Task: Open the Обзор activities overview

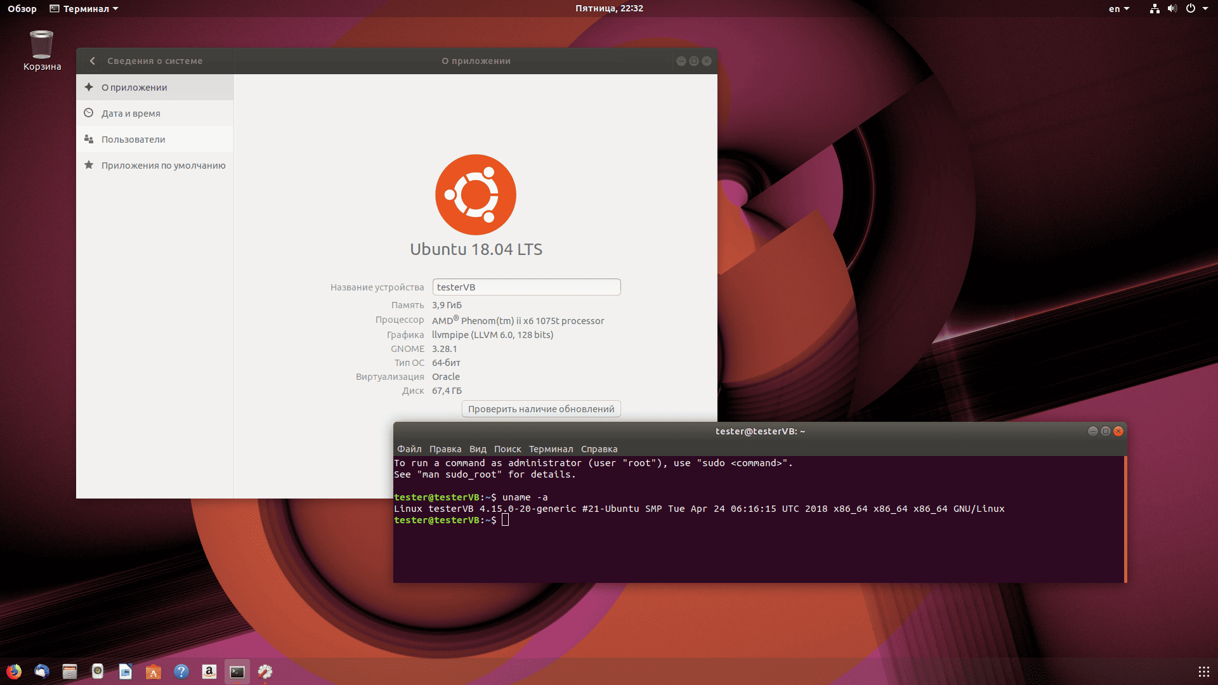Action: point(22,9)
